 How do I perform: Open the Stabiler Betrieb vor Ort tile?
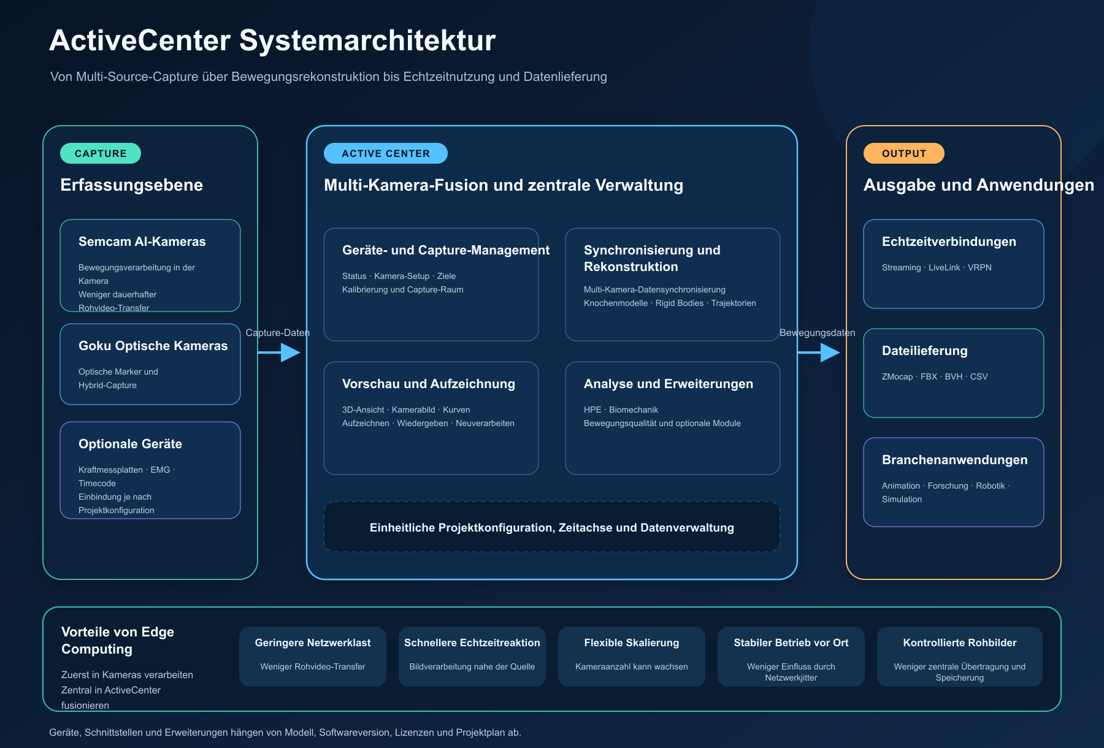791,657
